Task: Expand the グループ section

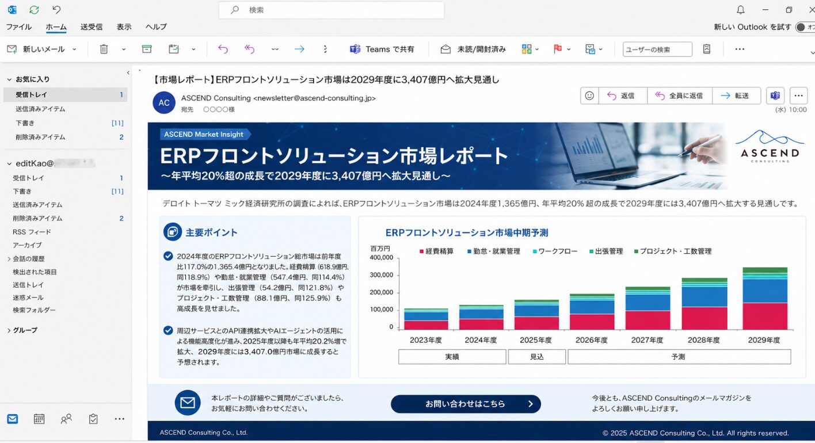Action: (9, 330)
